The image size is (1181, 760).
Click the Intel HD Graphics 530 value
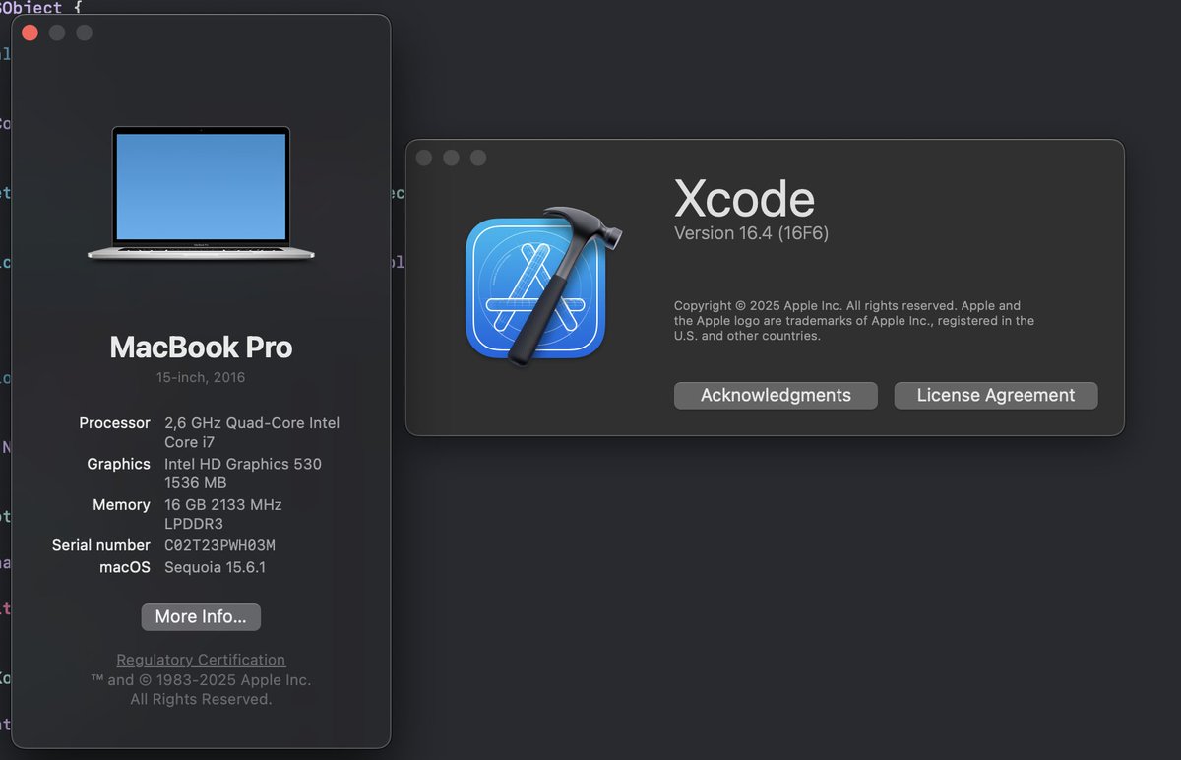[243, 474]
